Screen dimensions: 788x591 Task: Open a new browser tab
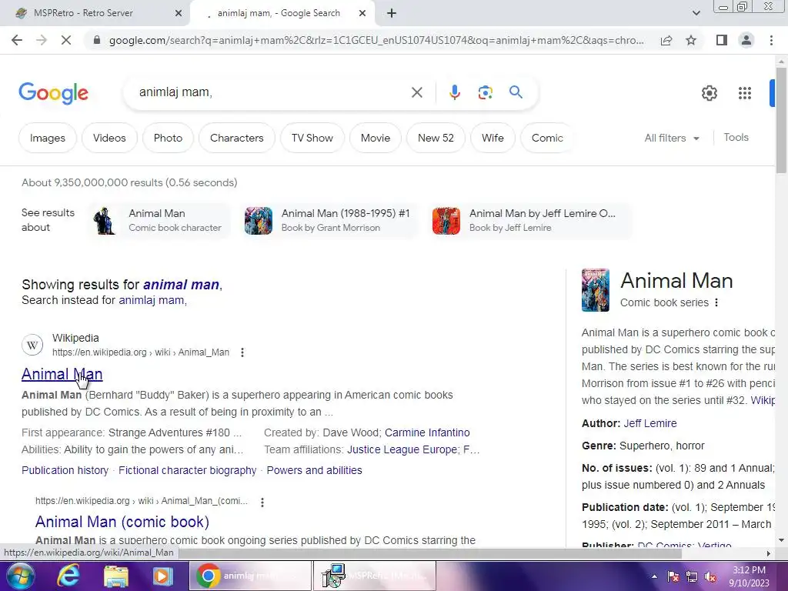392,14
